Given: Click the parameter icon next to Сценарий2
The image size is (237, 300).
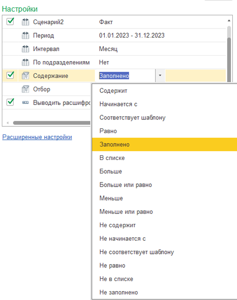Looking at the screenshot, I should pyautogui.click(x=25, y=22).
